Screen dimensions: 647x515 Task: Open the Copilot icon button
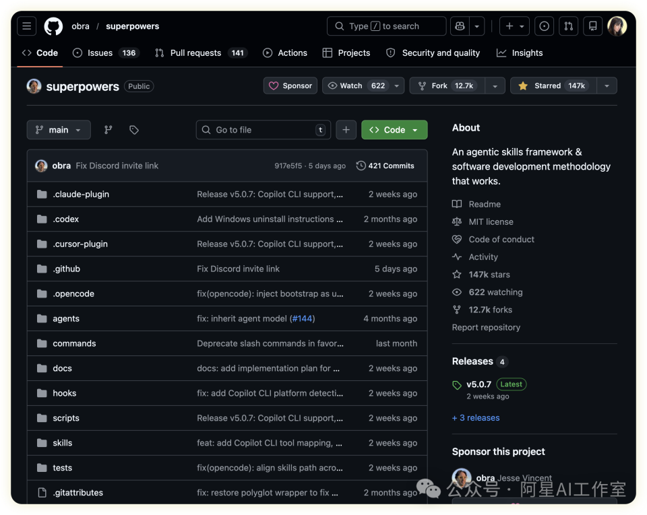(x=460, y=26)
